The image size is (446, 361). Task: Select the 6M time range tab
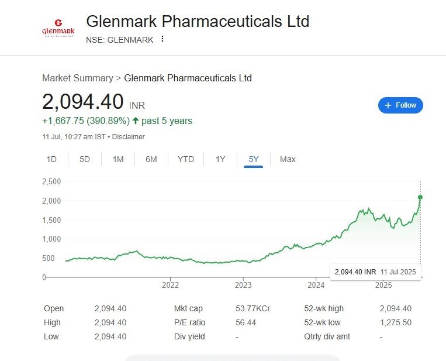pyautogui.click(x=151, y=159)
